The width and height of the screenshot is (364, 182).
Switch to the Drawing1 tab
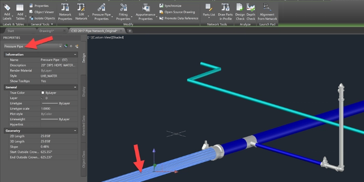(x=46, y=30)
